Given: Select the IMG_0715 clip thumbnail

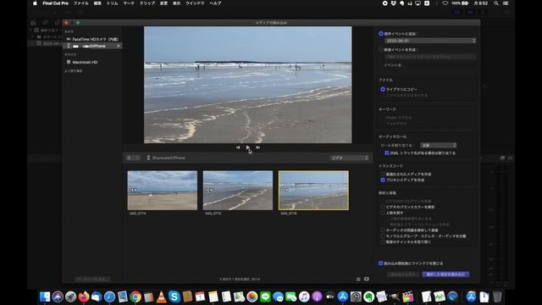Looking at the screenshot, I should coord(238,190).
